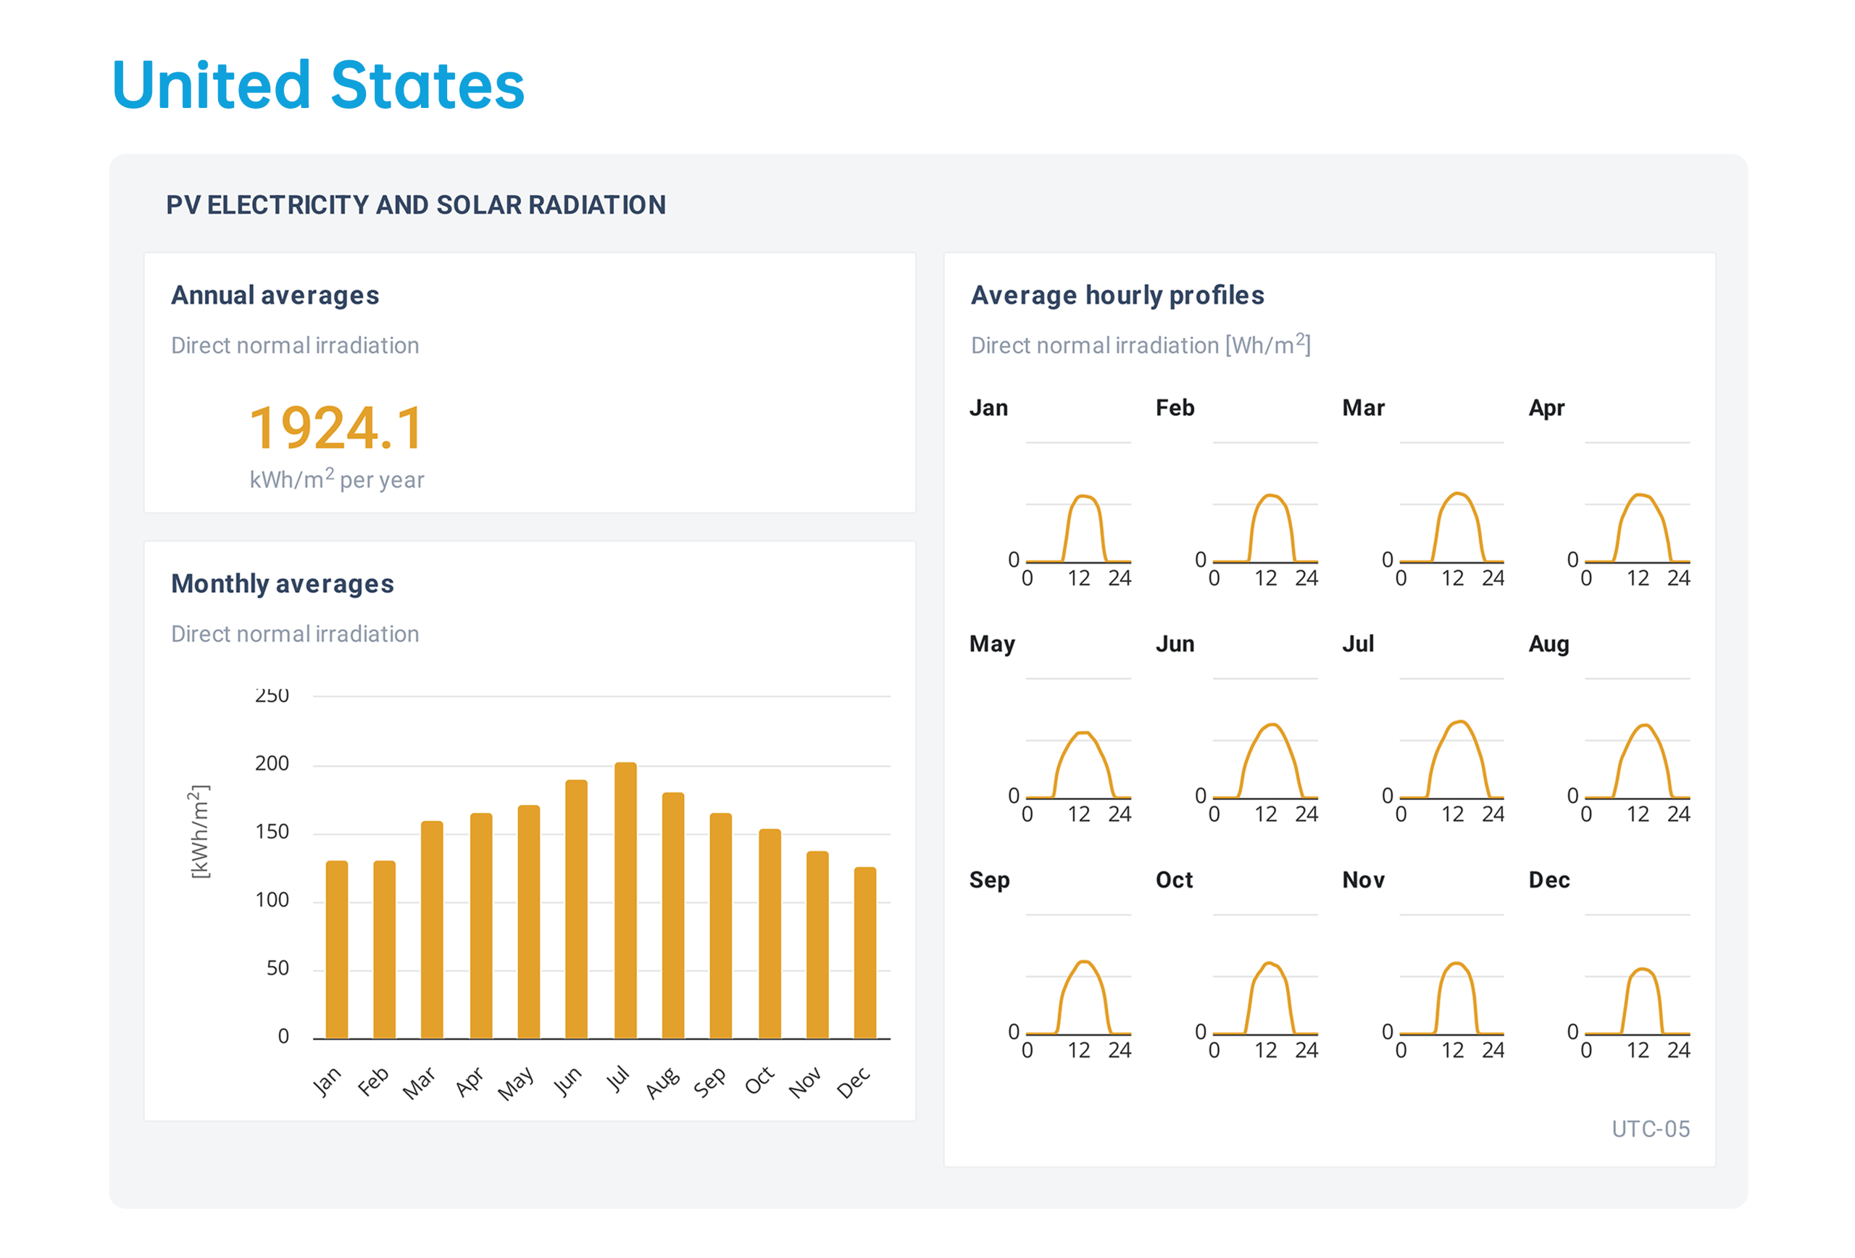
Task: Click the United States title
Action: [319, 85]
